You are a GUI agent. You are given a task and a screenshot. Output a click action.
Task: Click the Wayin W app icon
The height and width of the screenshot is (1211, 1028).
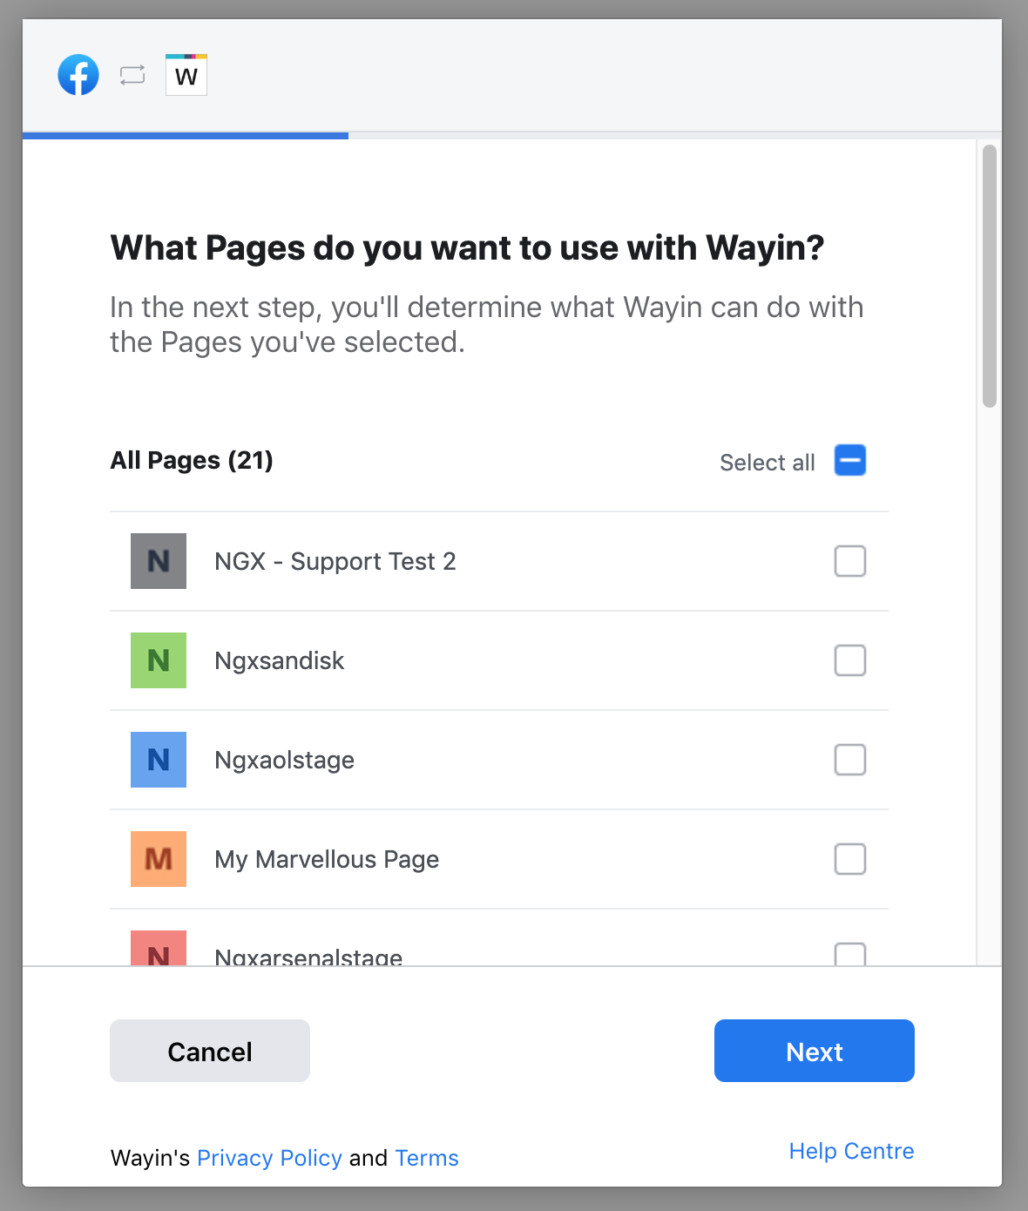pyautogui.click(x=186, y=75)
